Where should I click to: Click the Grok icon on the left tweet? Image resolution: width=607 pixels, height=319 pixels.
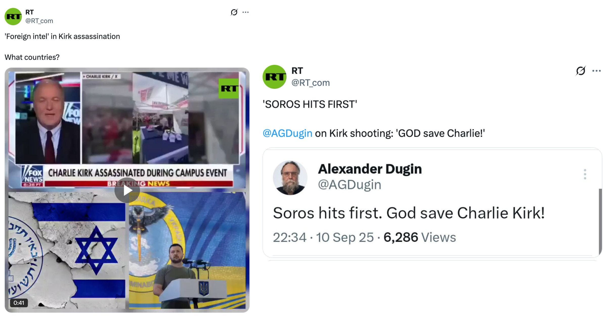coord(234,12)
